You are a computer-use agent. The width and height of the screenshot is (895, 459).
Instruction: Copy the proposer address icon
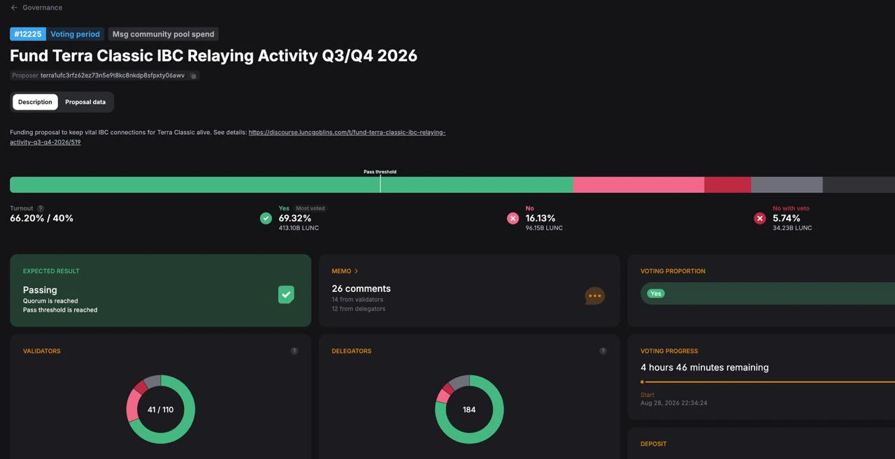[194, 75]
